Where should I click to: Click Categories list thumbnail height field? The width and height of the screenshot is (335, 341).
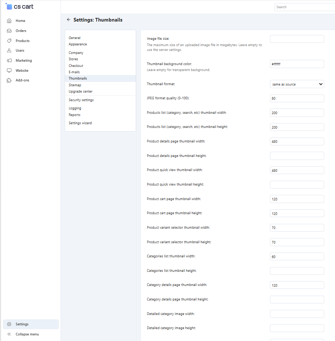297,271
